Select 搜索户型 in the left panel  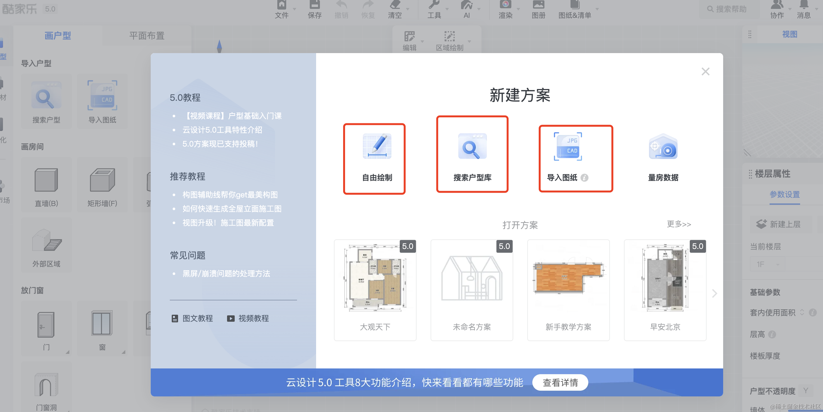click(x=46, y=101)
